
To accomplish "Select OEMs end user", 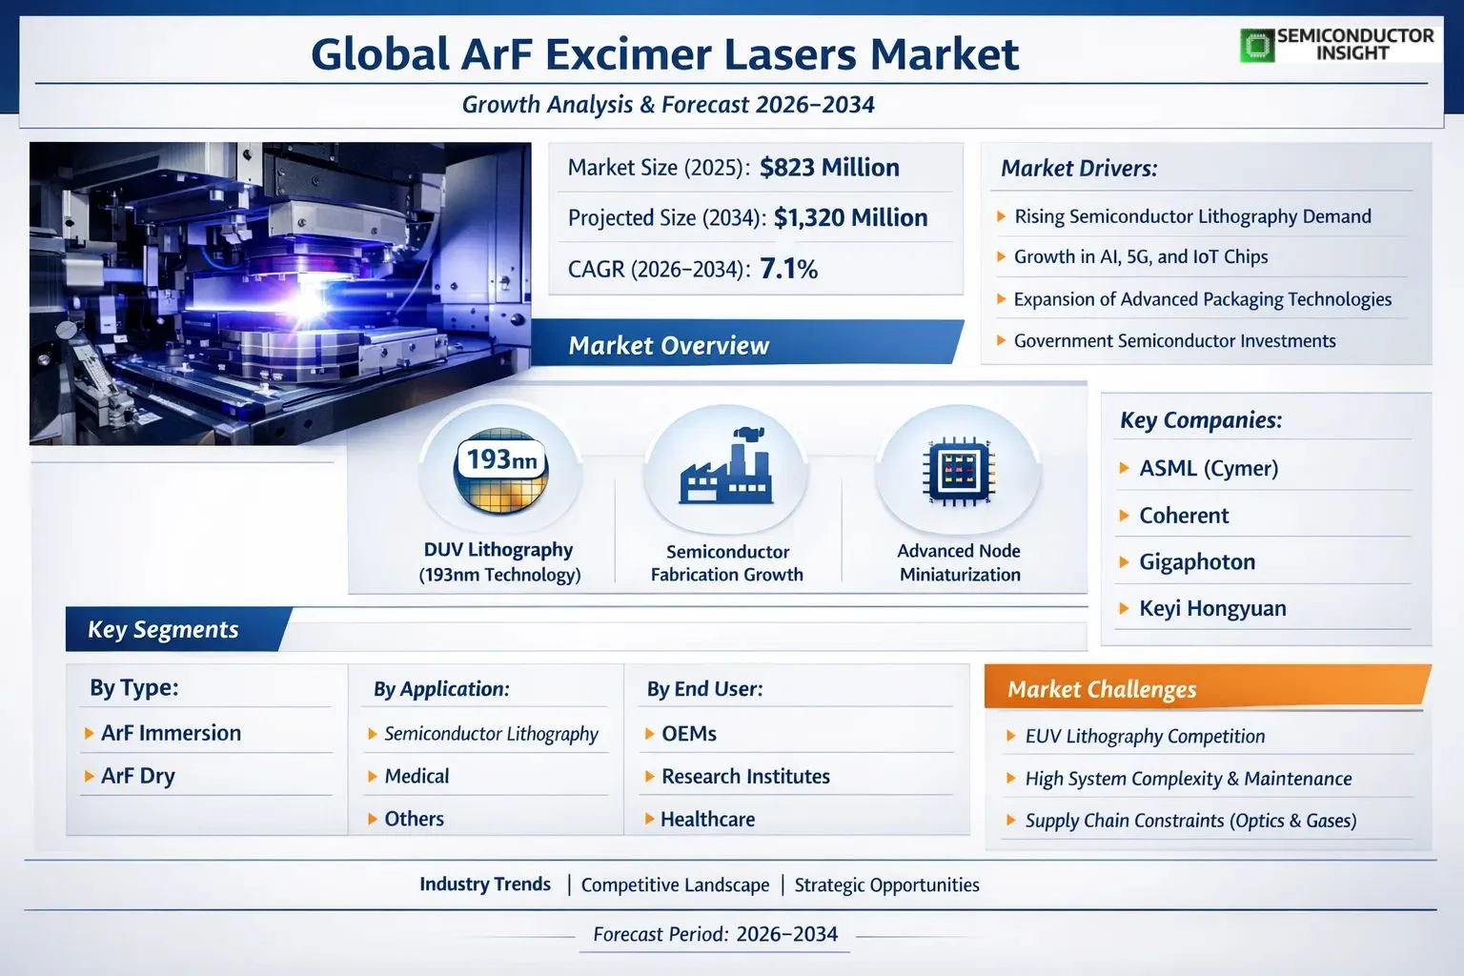I will tap(689, 734).
